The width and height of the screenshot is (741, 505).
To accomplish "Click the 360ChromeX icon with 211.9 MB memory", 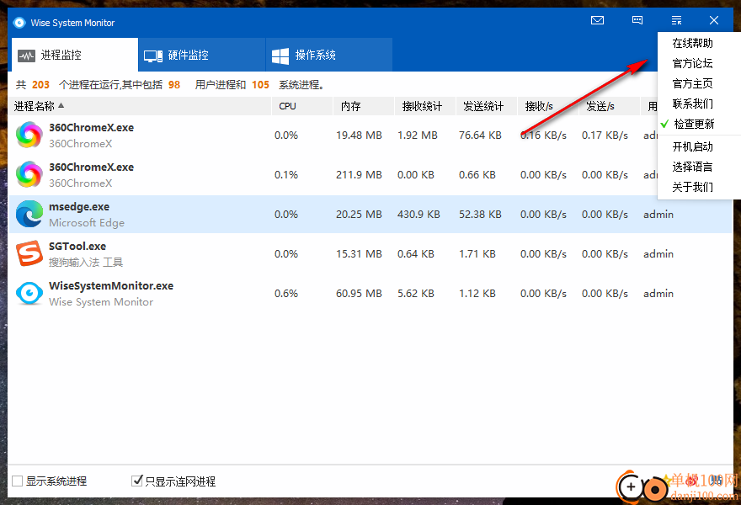I will [x=29, y=175].
